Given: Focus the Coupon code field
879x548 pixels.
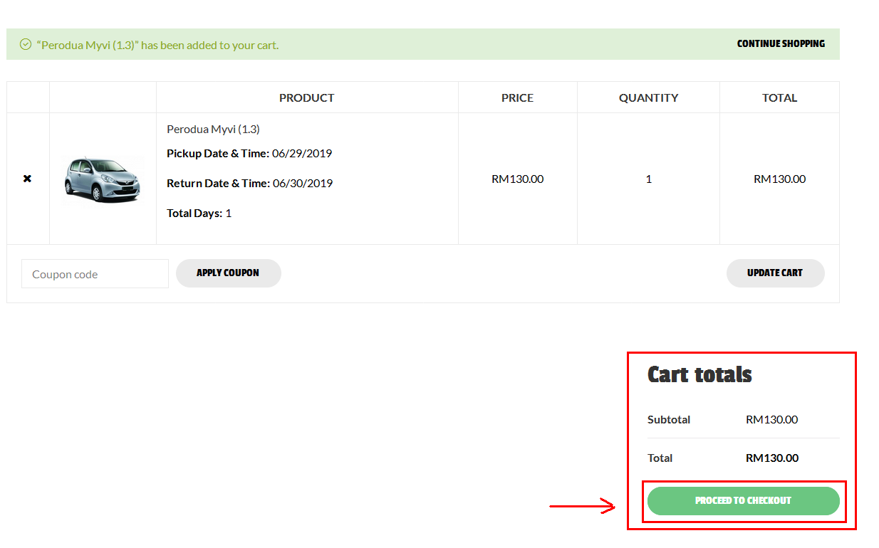Looking at the screenshot, I should click(x=95, y=274).
